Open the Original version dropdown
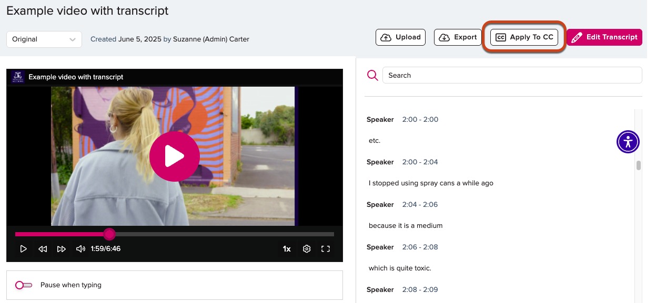656x303 pixels. pyautogui.click(x=44, y=39)
